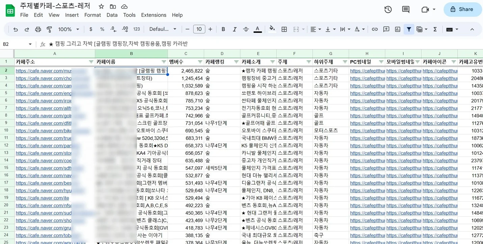This screenshot has width=483, height=244.
Task: Collapse the toolbar with up chevron
Action: click(472, 29)
